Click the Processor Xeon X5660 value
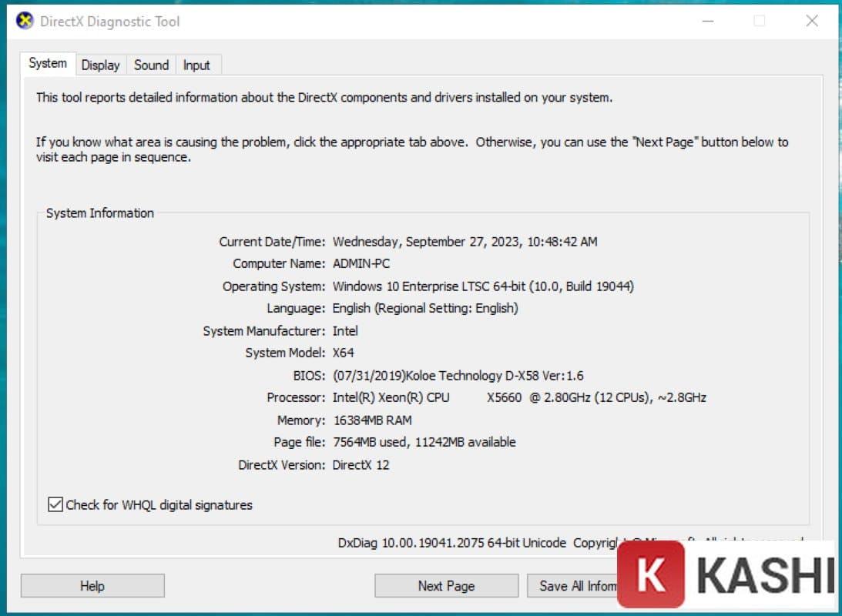Image resolution: width=842 pixels, height=616 pixels. [518, 397]
